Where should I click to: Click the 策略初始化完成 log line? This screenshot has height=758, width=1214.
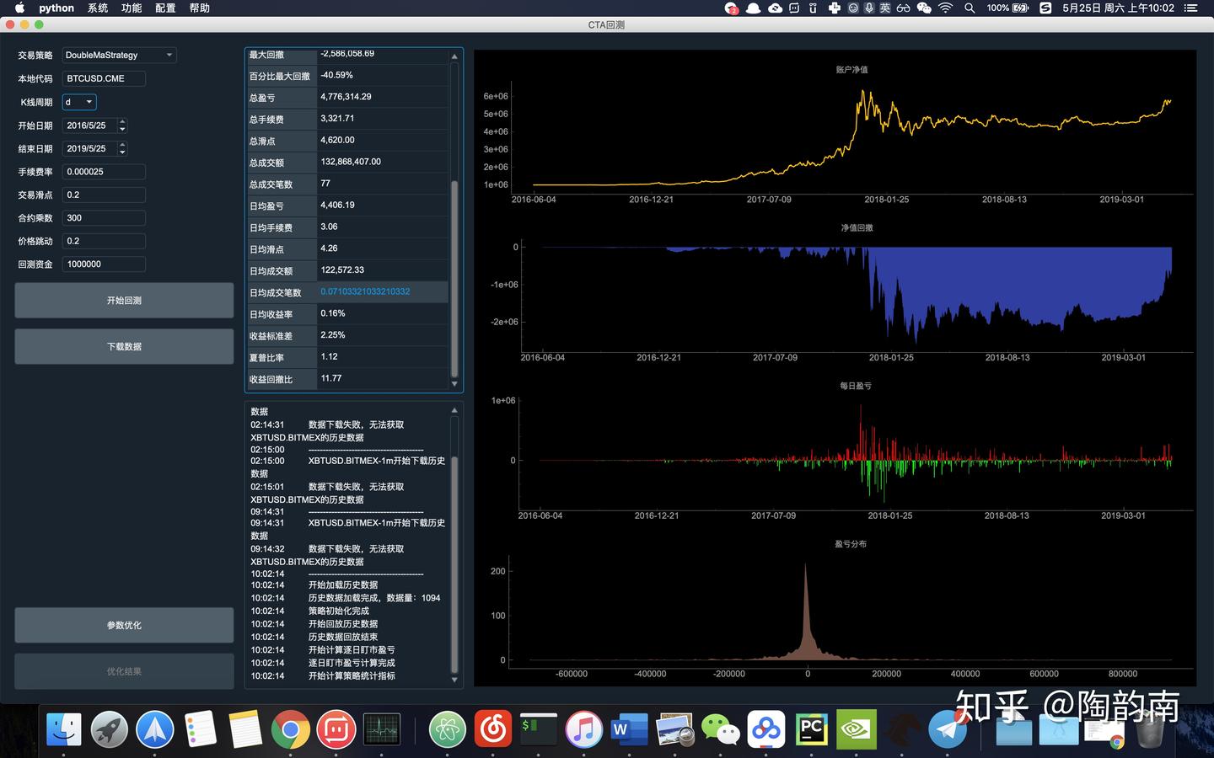[338, 611]
